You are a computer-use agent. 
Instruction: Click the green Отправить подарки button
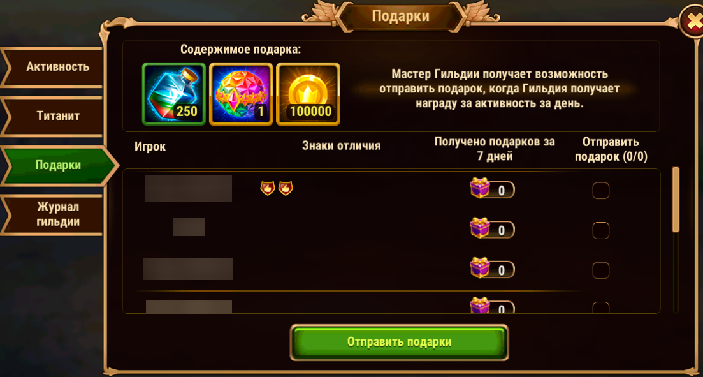coord(399,342)
